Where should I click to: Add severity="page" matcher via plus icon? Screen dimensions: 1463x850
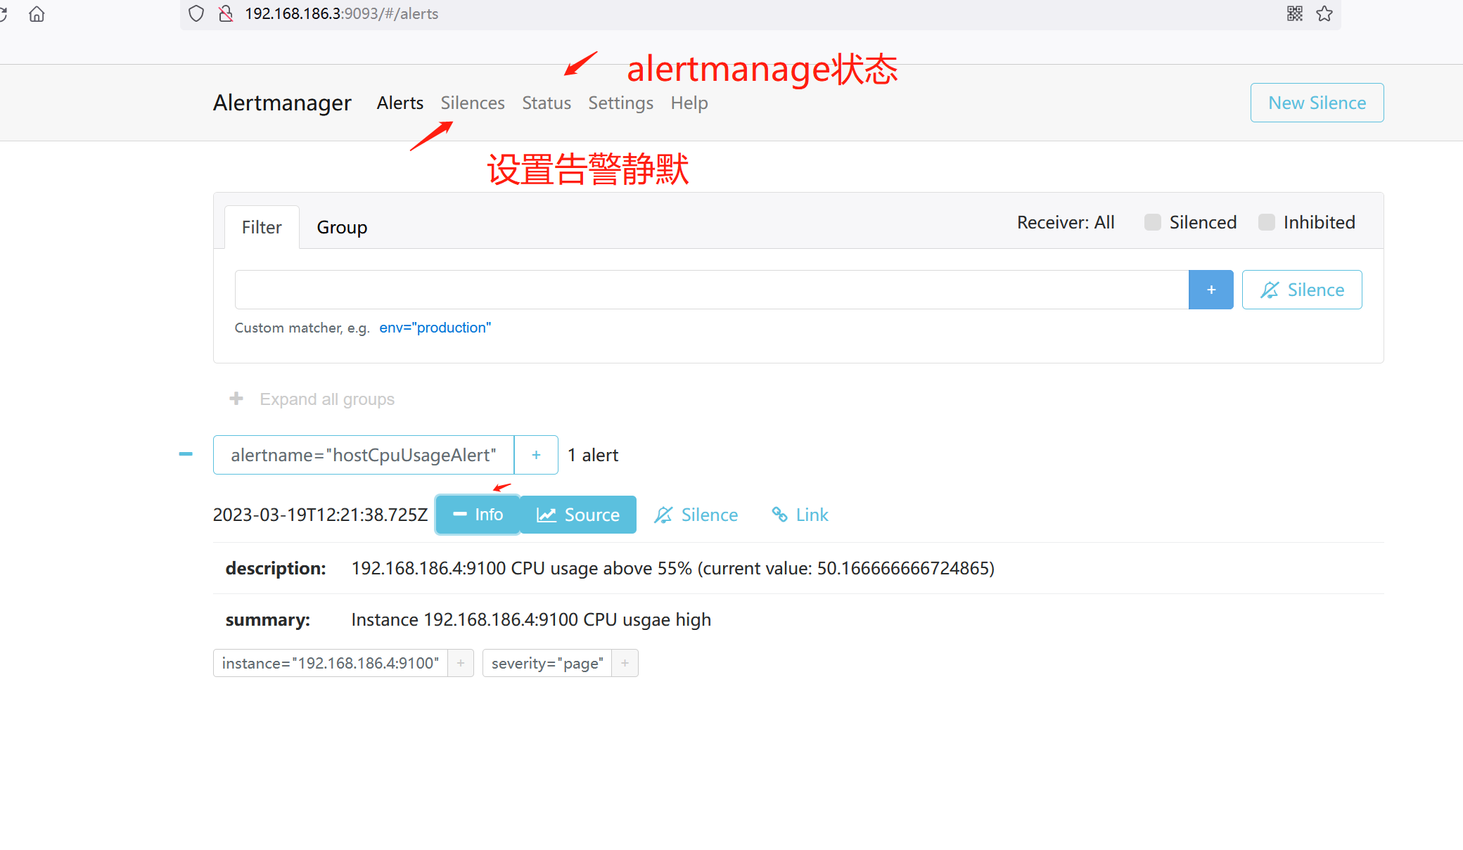tap(625, 663)
